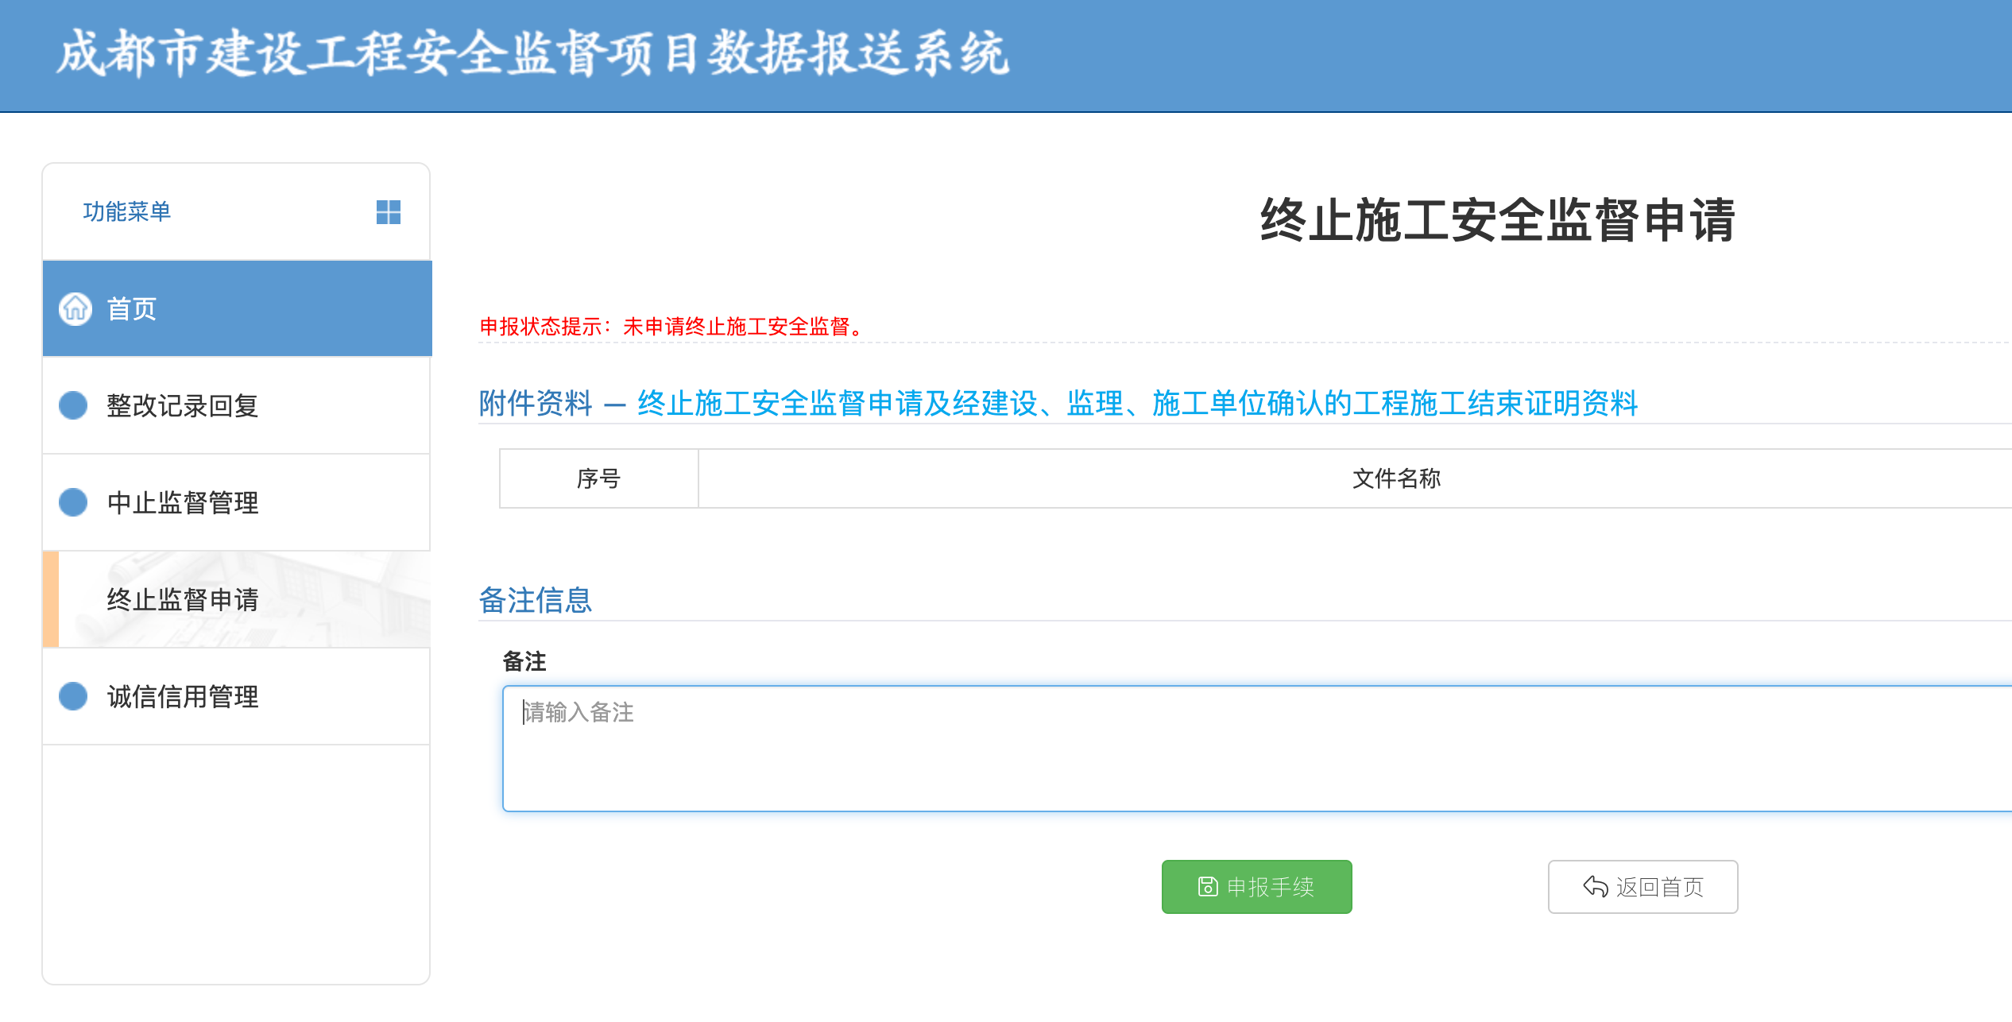This screenshot has width=2012, height=1022.
Task: Click the home icon next to 首页
Action: (x=75, y=308)
